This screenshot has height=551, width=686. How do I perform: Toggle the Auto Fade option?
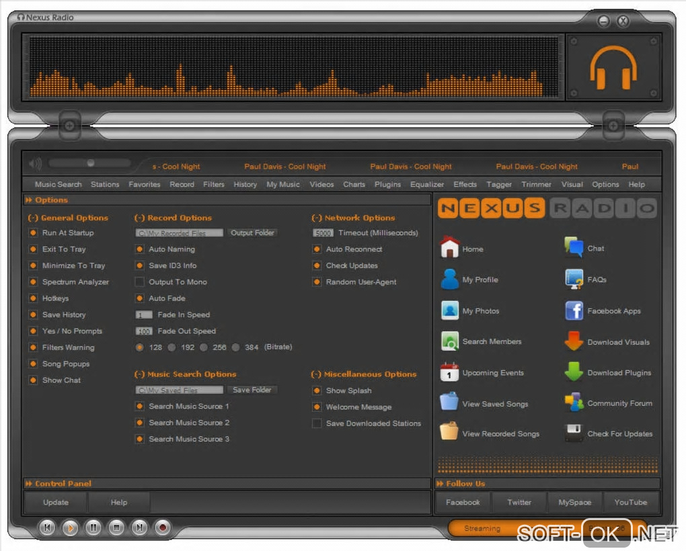point(140,298)
